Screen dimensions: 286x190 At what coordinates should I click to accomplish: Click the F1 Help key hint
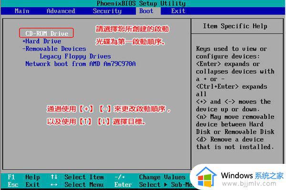pyautogui.click(x=24, y=177)
